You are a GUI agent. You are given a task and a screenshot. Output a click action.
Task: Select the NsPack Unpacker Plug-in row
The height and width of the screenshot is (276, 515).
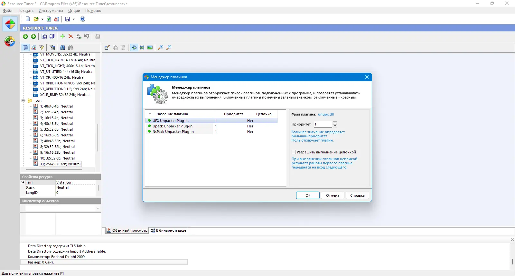pyautogui.click(x=211, y=132)
